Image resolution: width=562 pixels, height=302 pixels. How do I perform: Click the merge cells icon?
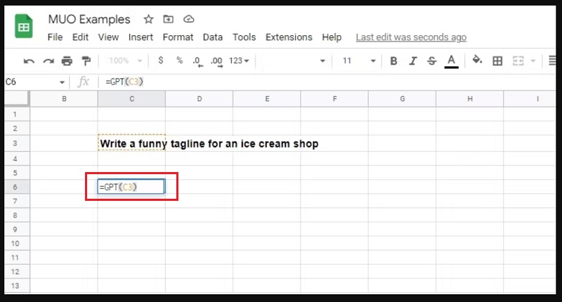click(x=518, y=61)
